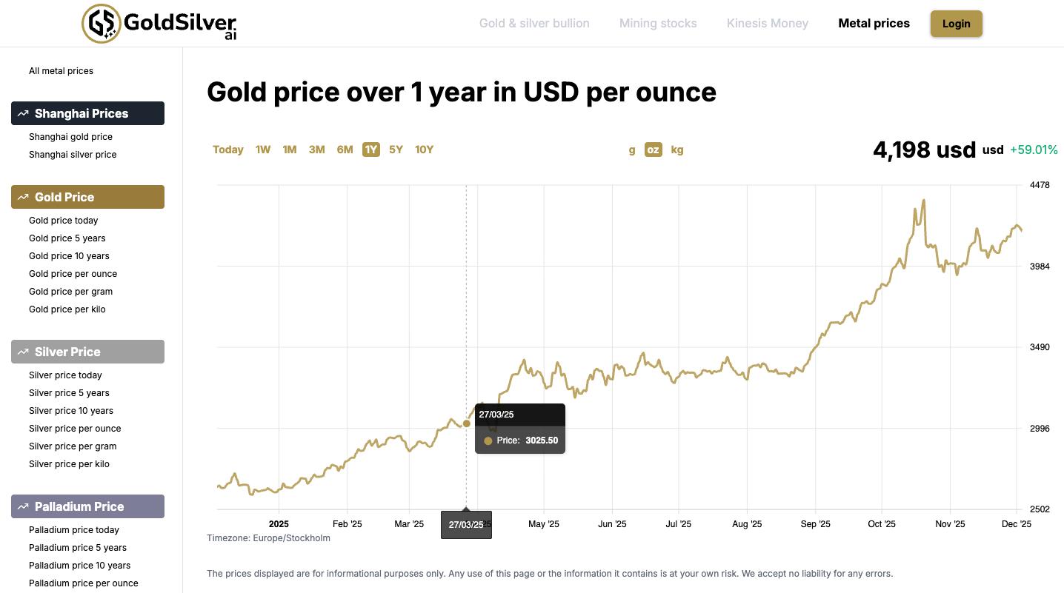Open the Mining stocks menu item
This screenshot has width=1064, height=593.
[x=658, y=23]
